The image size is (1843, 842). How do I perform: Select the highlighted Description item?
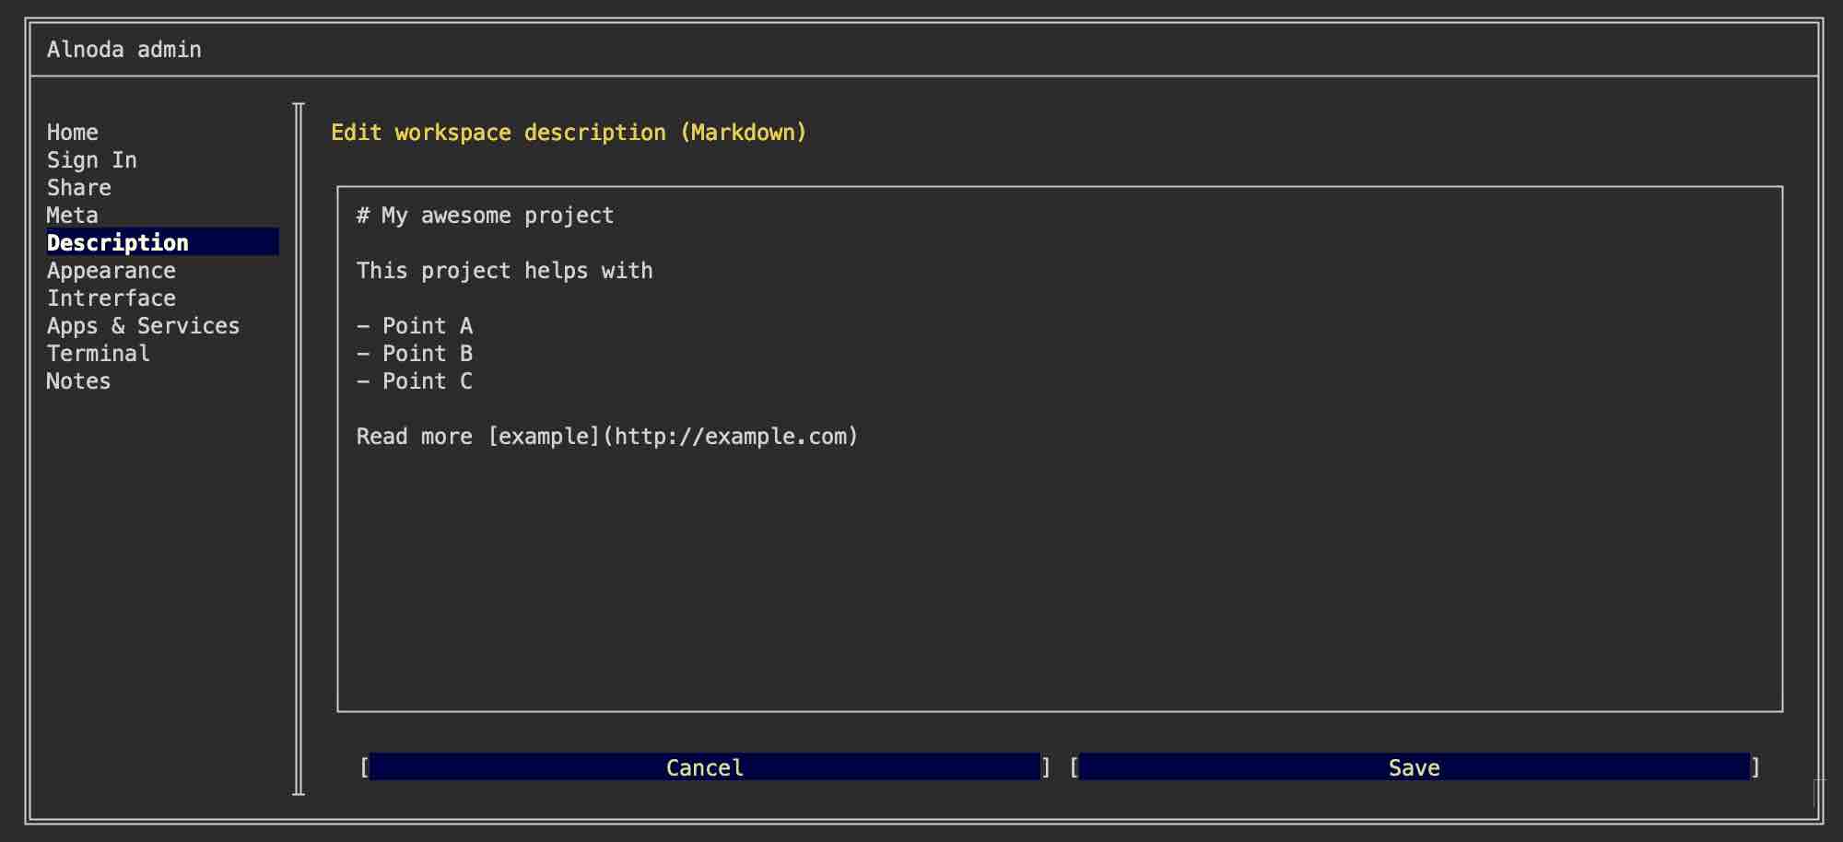tap(162, 242)
